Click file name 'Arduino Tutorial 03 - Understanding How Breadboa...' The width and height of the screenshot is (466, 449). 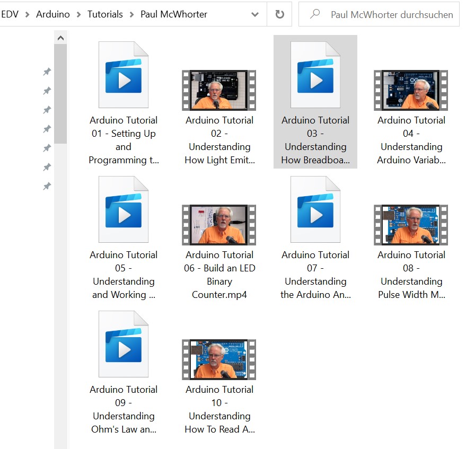[315, 140]
